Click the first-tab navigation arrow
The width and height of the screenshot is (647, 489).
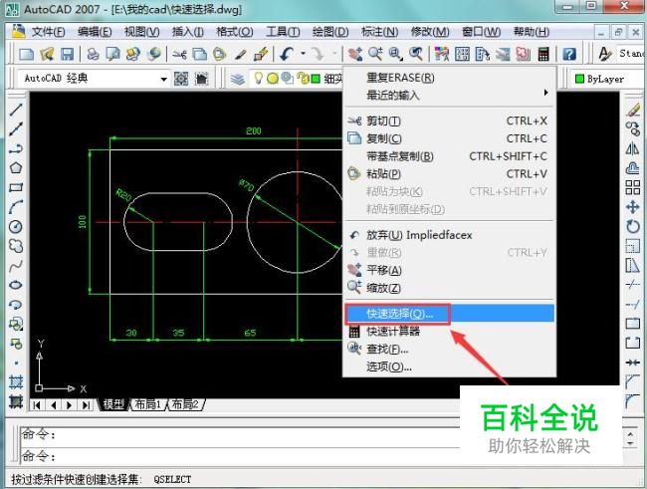[x=37, y=405]
